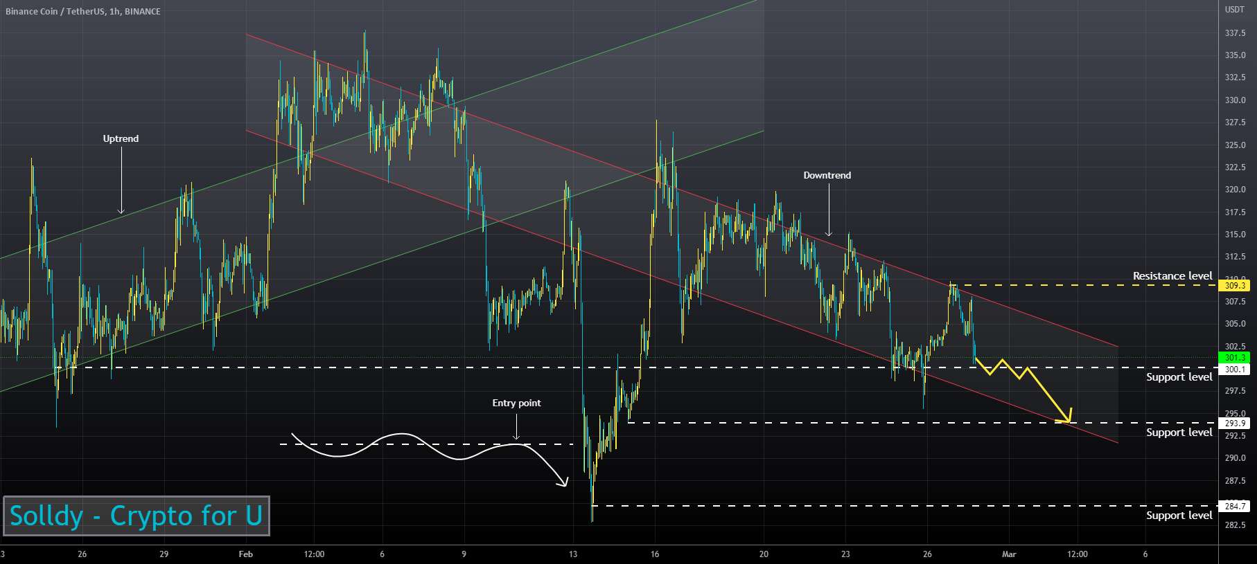Click the 282.5 price axis value
Viewport: 1257px width, 564px height.
pyautogui.click(x=1236, y=525)
